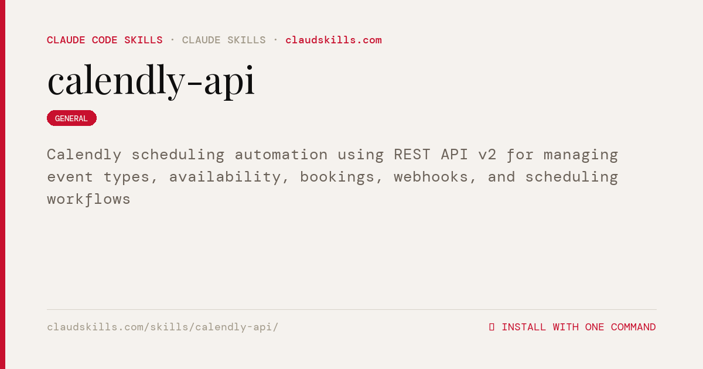Open the claudskills.com/skills/calendly-api/ URL at bottom
This screenshot has width=703, height=369.
(163, 327)
